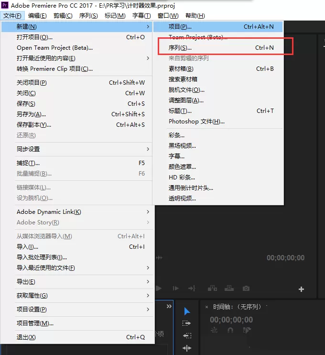Open the 窗口(W) menu
Viewport: 325px width, 355px height.
click(168, 16)
